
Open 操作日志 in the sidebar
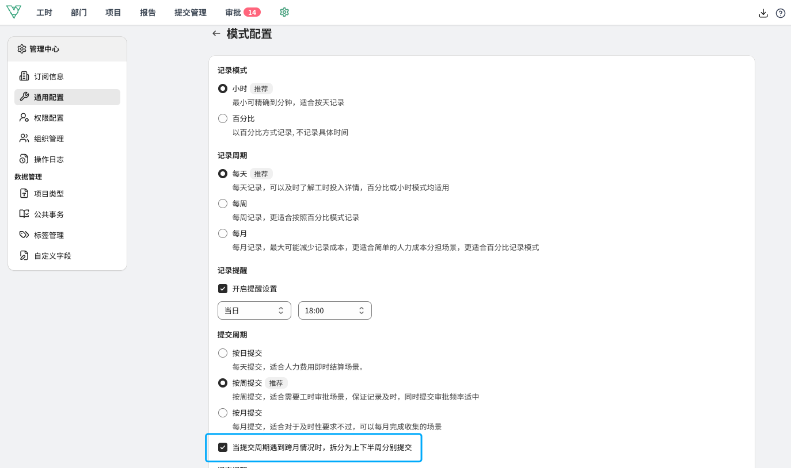tap(48, 159)
